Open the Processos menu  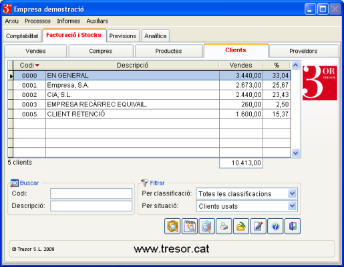tap(37, 21)
